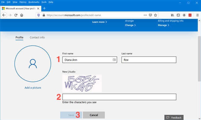
Task: Open page actions three-dot menu
Action: point(145,15)
